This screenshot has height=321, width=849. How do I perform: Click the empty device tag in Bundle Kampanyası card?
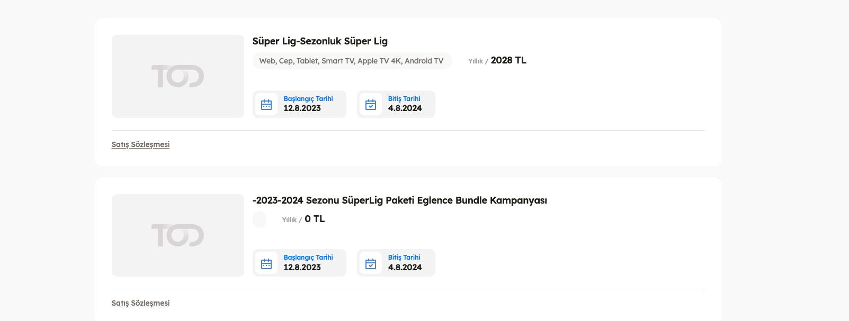click(260, 219)
